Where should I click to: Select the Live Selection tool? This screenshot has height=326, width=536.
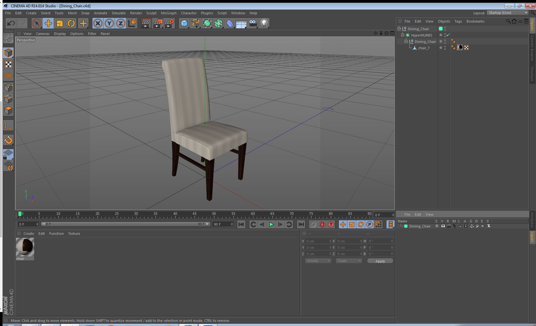click(37, 23)
